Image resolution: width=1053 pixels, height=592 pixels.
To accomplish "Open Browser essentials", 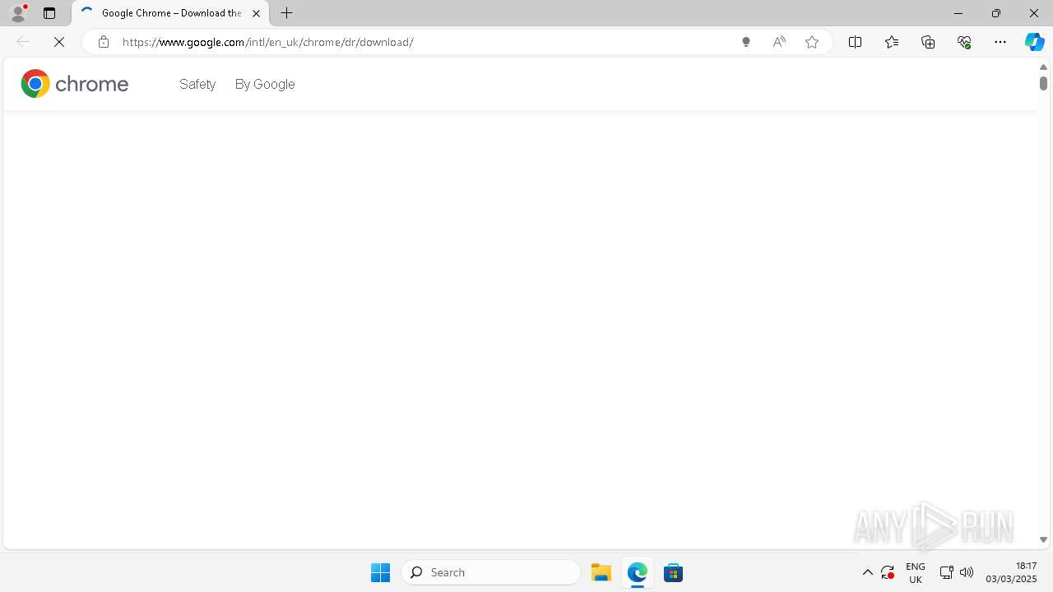I will click(964, 42).
